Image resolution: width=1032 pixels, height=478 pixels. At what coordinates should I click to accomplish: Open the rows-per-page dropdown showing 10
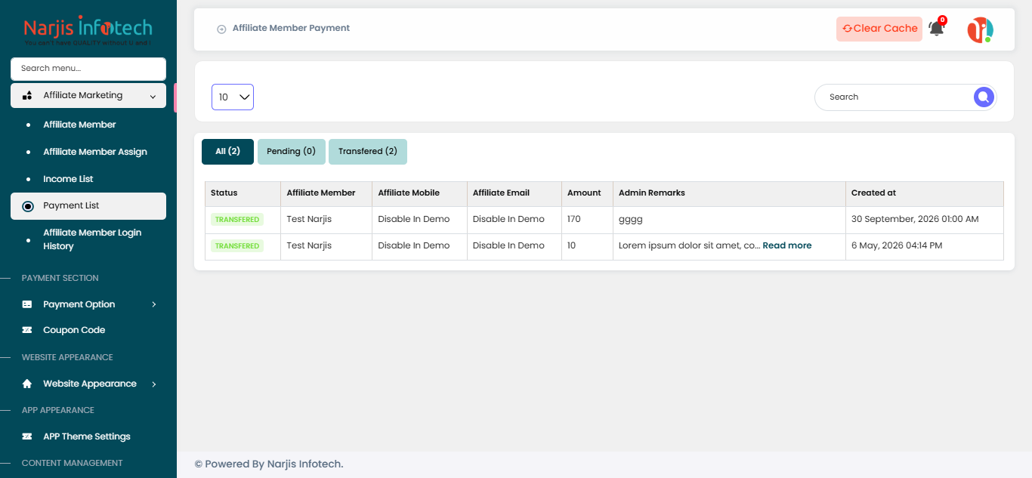point(233,97)
